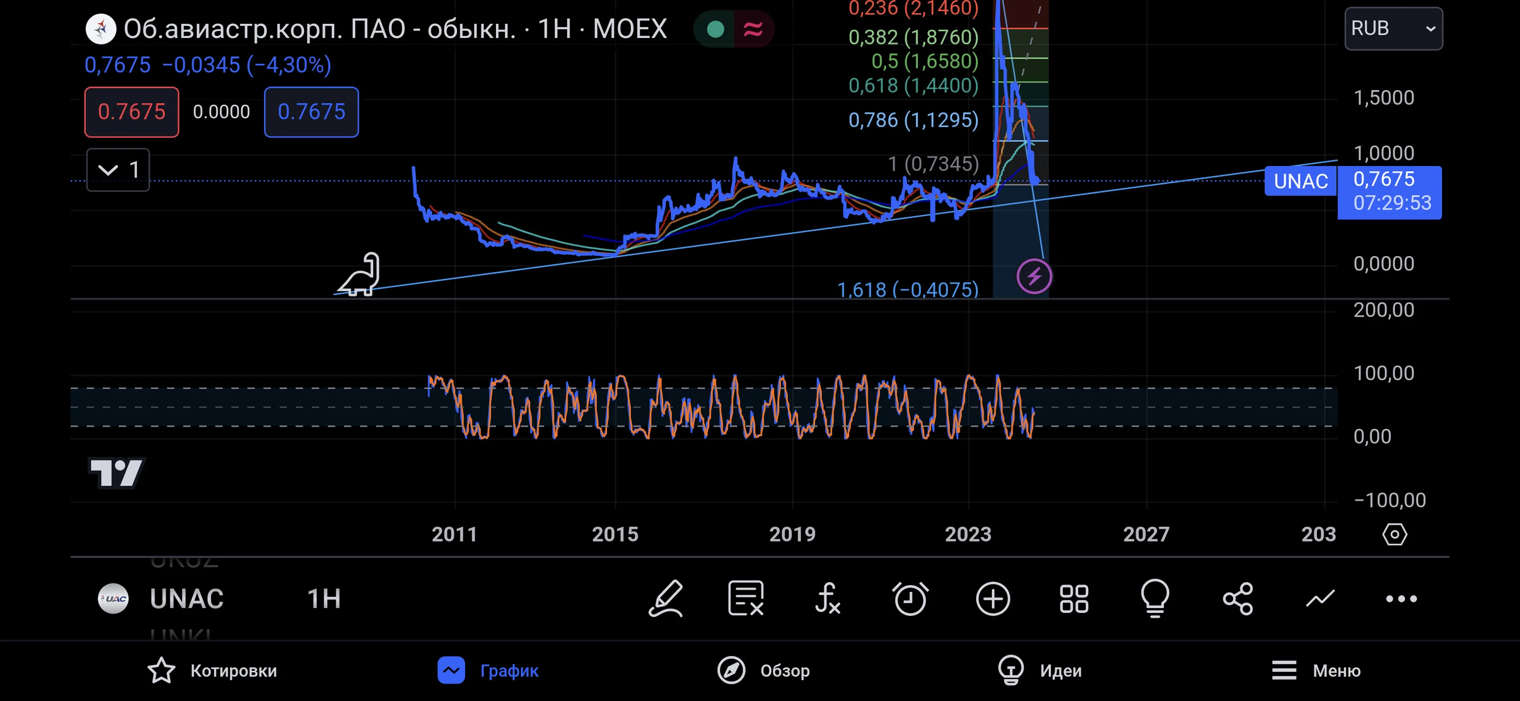The height and width of the screenshot is (701, 1520).
Task: Open the Обзор tab
Action: pyautogui.click(x=764, y=670)
